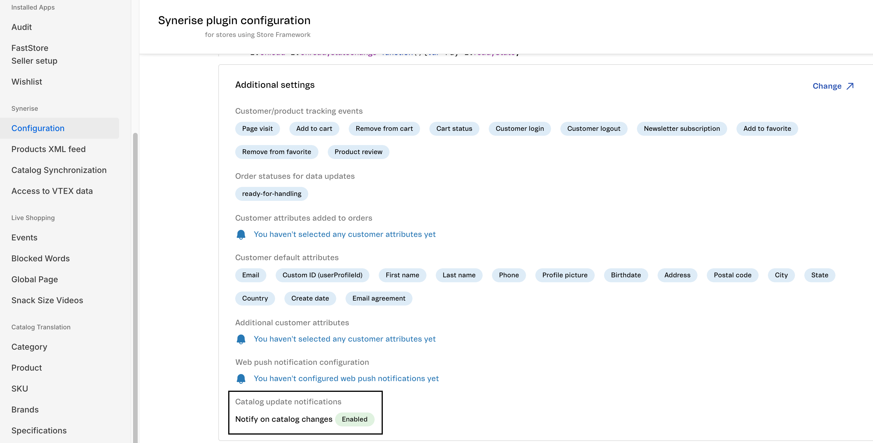Open Snack Size Videos
The height and width of the screenshot is (443, 873).
click(47, 301)
